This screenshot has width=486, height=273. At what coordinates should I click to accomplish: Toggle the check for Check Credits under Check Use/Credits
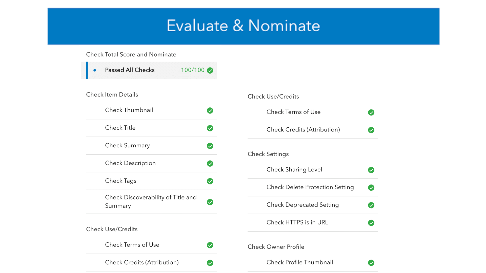coord(371,130)
